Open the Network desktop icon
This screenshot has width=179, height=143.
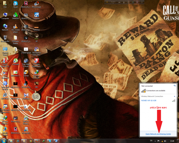point(5,27)
